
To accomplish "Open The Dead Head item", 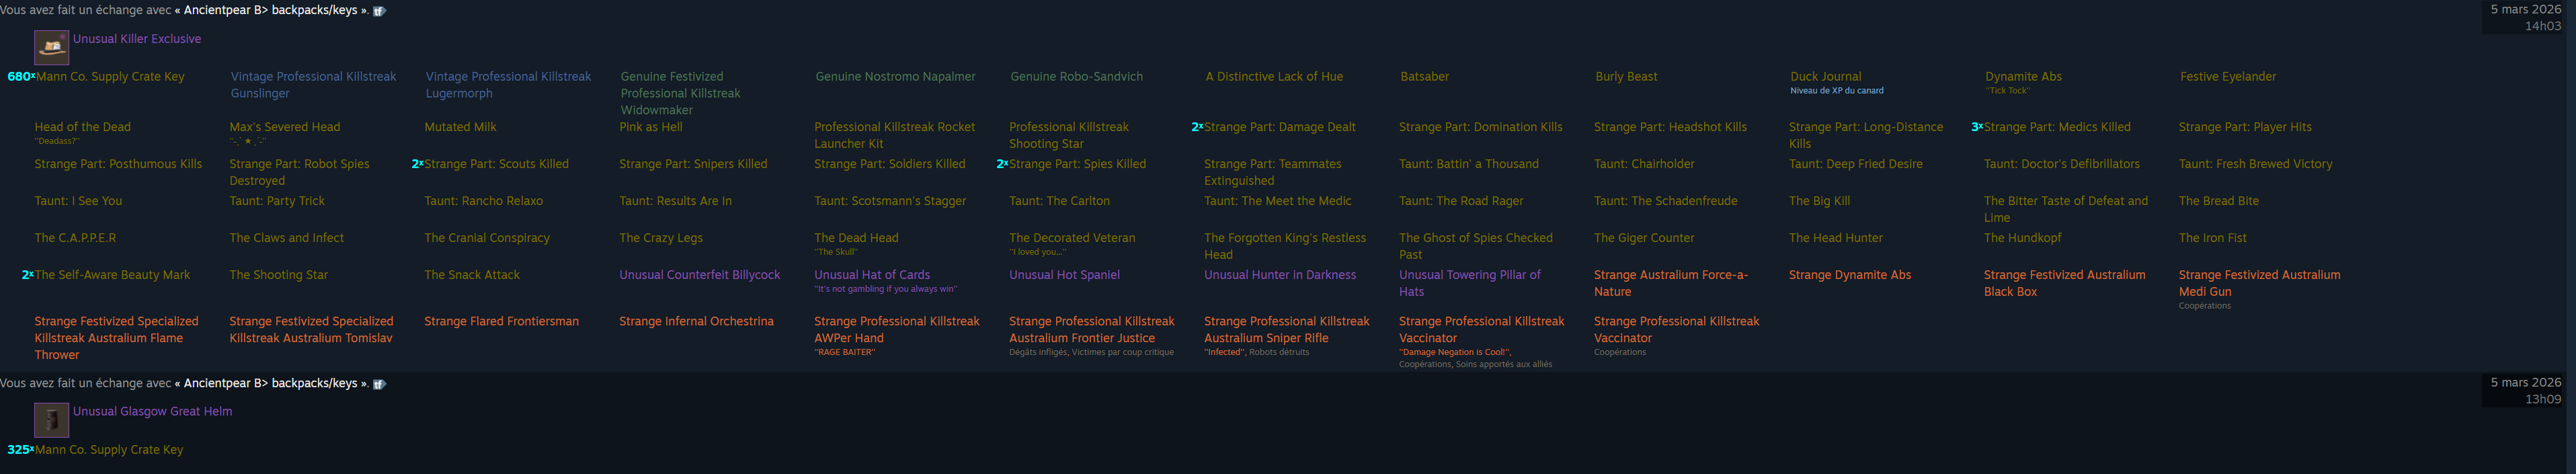I will pyautogui.click(x=856, y=238).
